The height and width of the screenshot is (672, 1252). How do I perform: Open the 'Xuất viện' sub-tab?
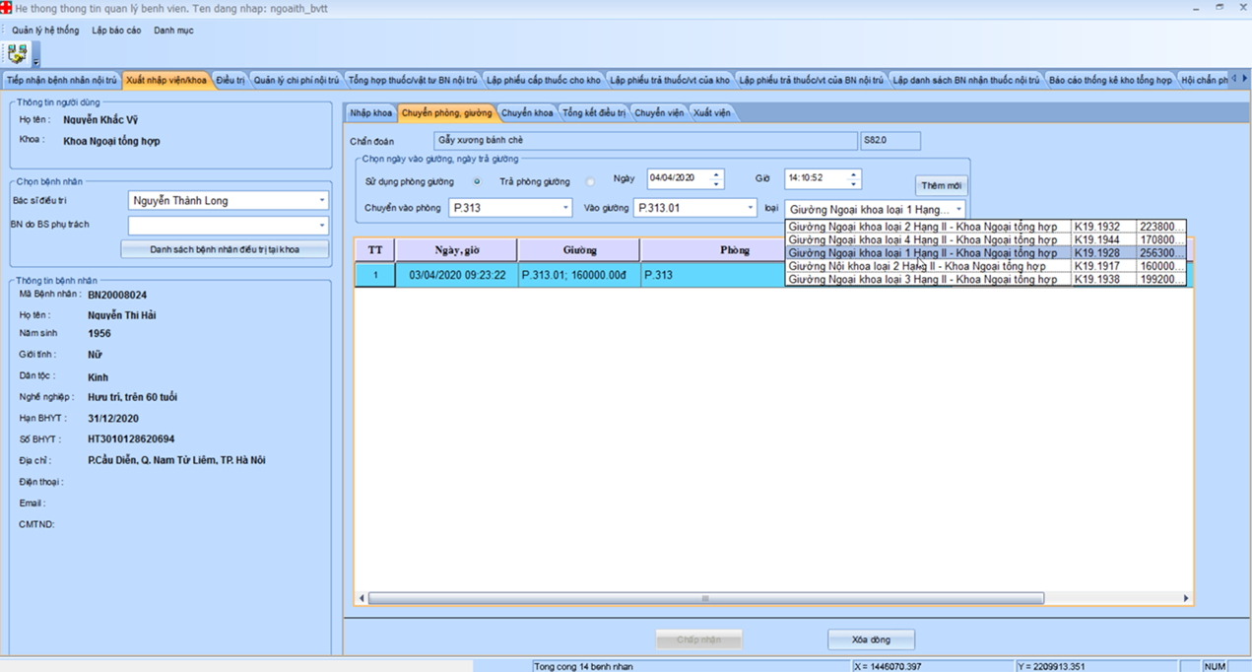click(x=712, y=113)
